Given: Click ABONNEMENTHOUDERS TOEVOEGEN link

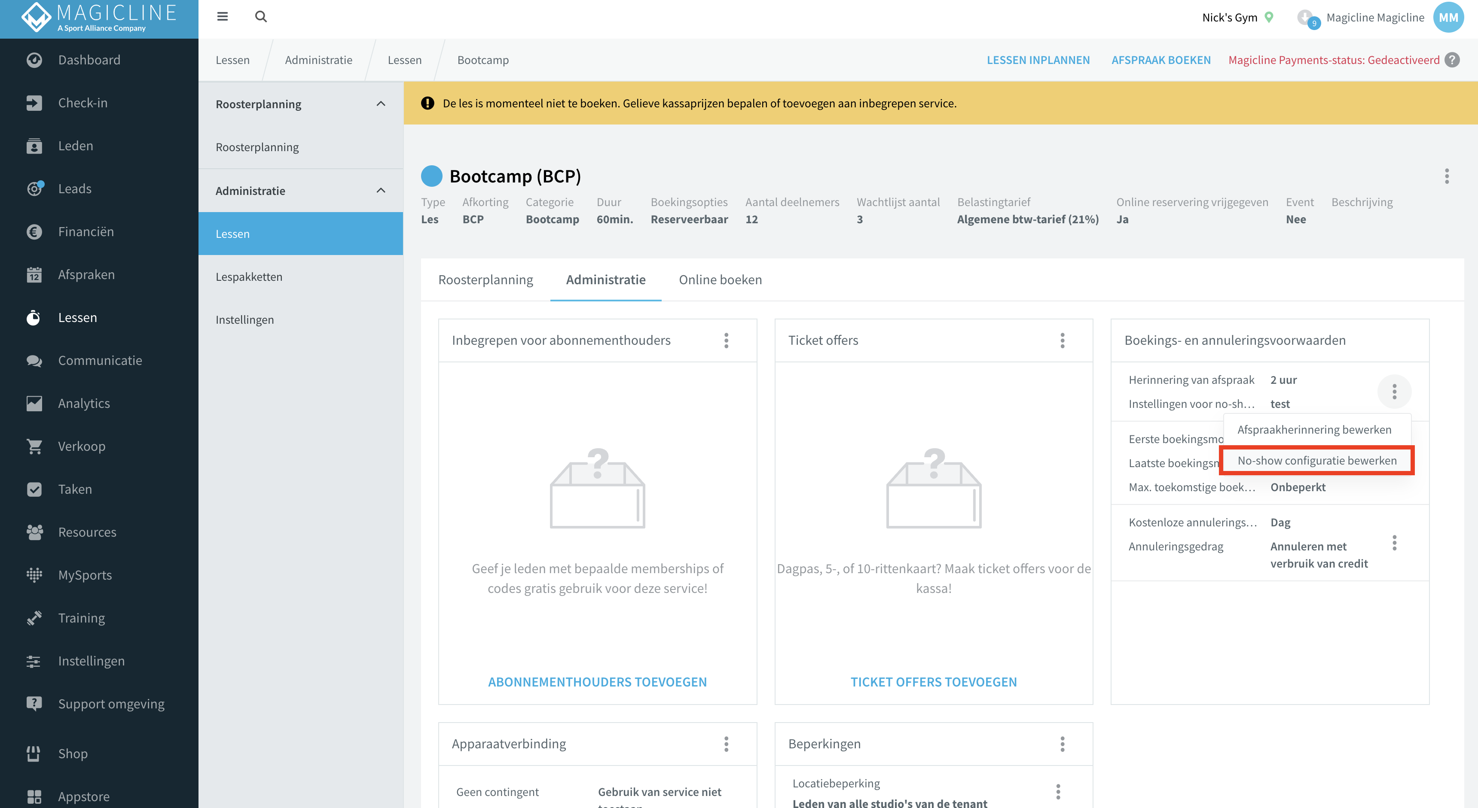Looking at the screenshot, I should (x=597, y=682).
